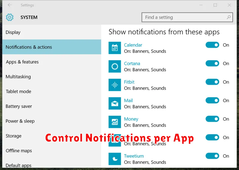Open Tablet mode settings
This screenshot has width=239, height=170.
point(52,91)
